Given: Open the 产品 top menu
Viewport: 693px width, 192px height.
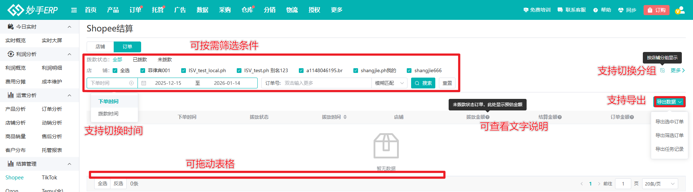Looking at the screenshot, I should (x=113, y=10).
